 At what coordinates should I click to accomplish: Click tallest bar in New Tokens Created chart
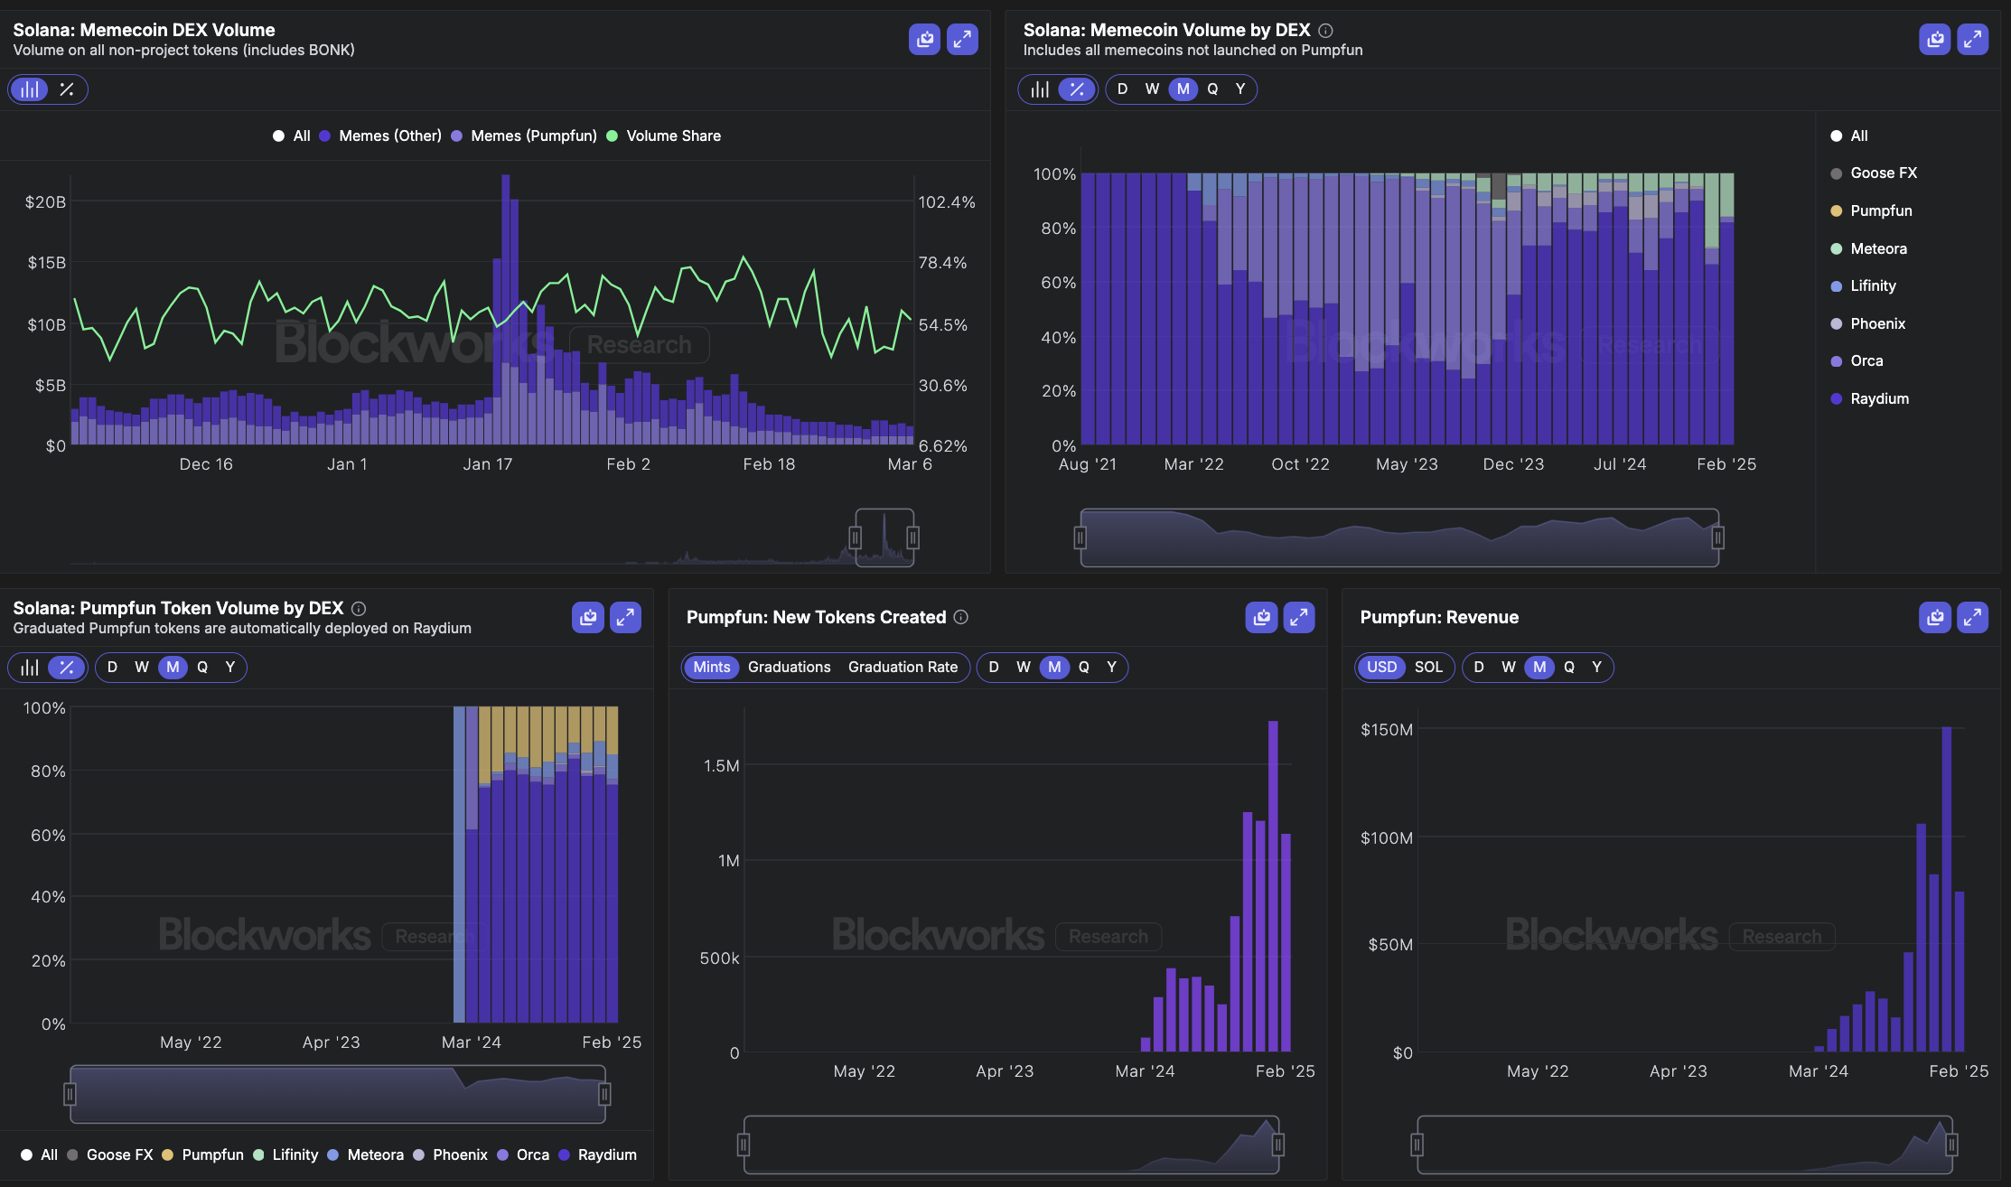1273,886
